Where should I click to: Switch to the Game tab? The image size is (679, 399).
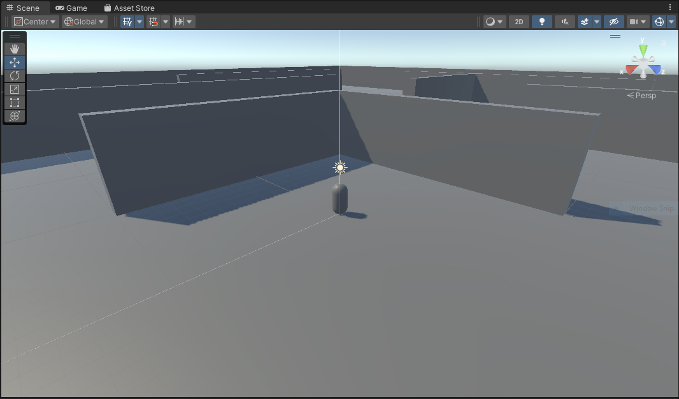pos(72,8)
